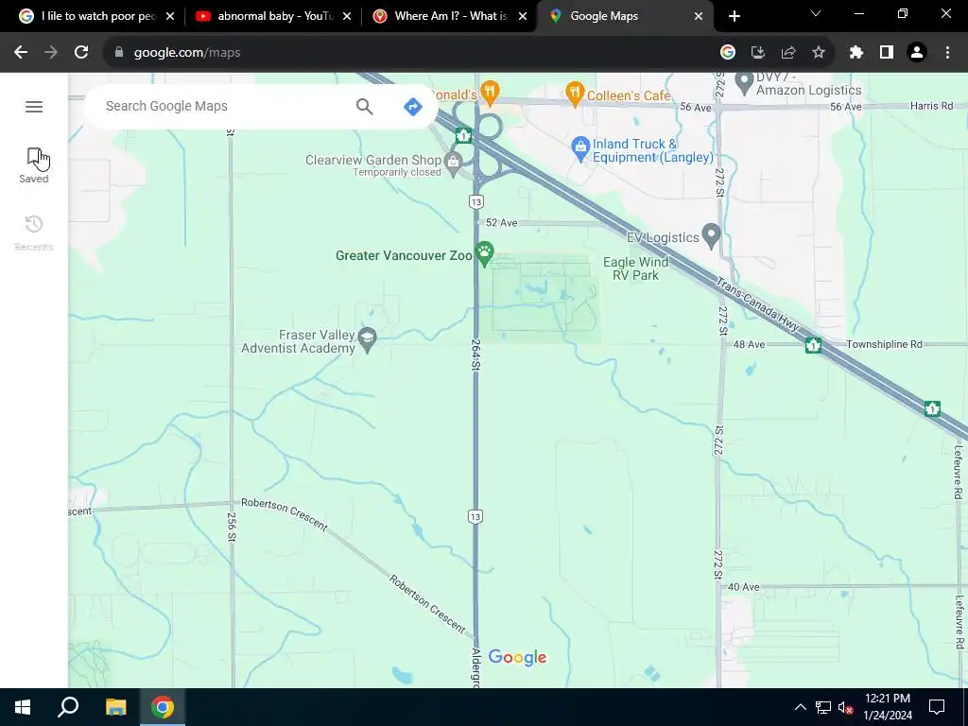
Task: Toggle the Chrome side panel
Action: [887, 53]
